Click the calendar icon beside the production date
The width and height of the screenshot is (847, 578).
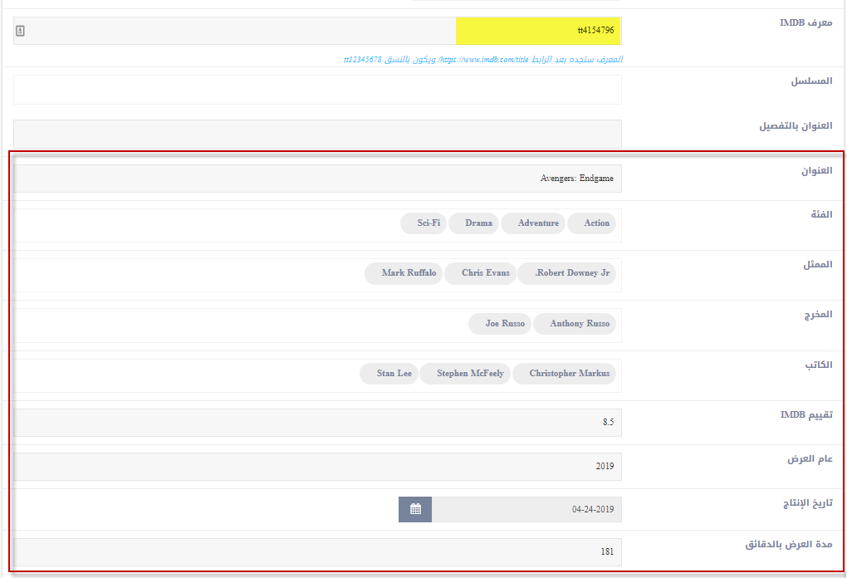point(415,509)
